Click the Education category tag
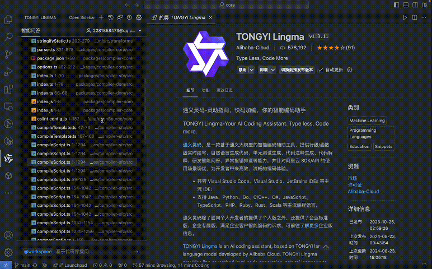 [359, 146]
